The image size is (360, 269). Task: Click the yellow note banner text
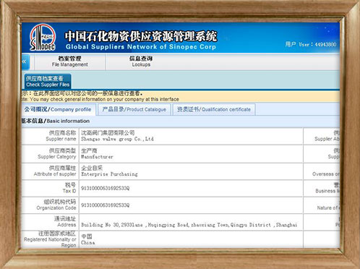tap(100, 96)
